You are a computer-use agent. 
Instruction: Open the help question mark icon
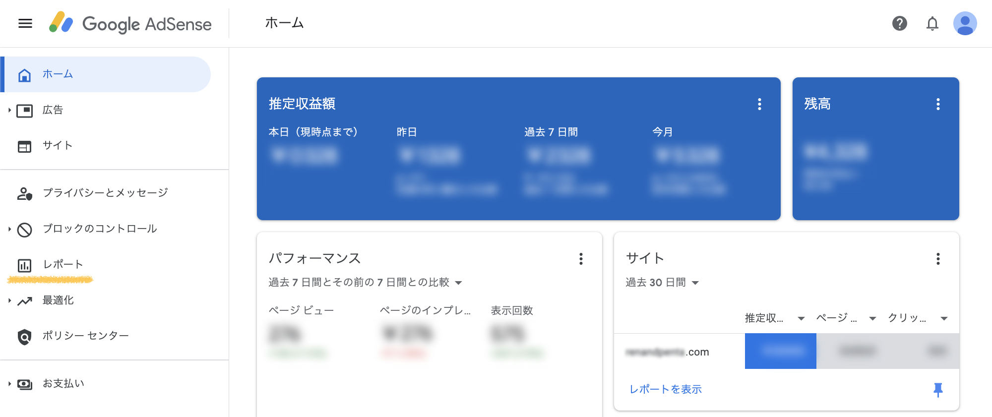[x=899, y=23]
